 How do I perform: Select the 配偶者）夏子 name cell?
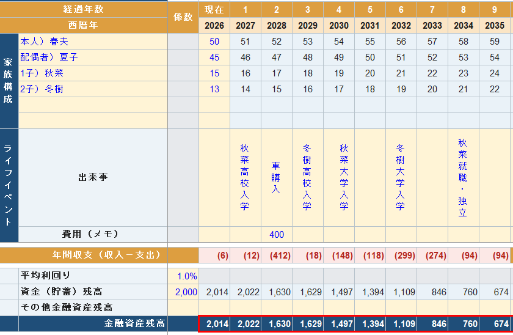point(93,57)
